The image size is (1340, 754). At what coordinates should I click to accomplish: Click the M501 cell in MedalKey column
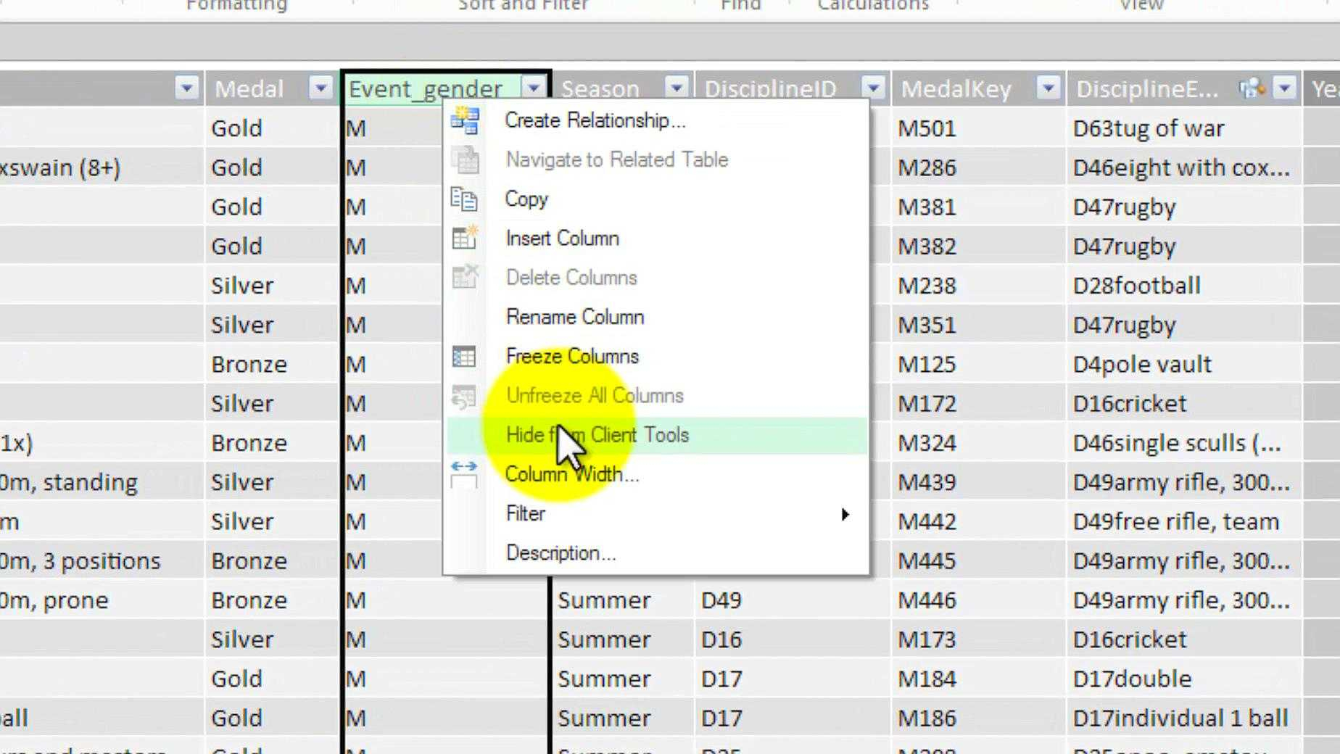(x=927, y=128)
